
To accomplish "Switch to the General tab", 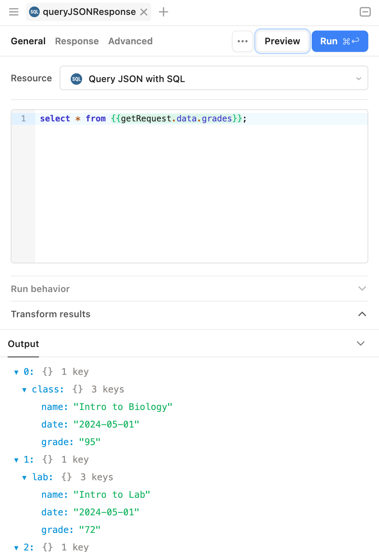I will coord(28,41).
